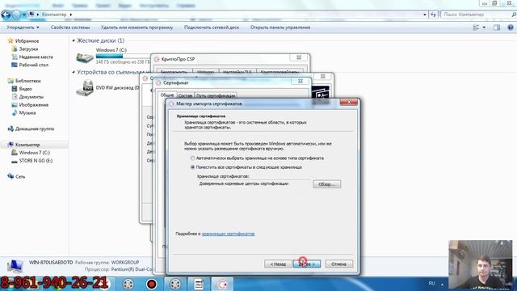Open Изображения library in navigation pane
The image size is (517, 291).
coord(34,105)
